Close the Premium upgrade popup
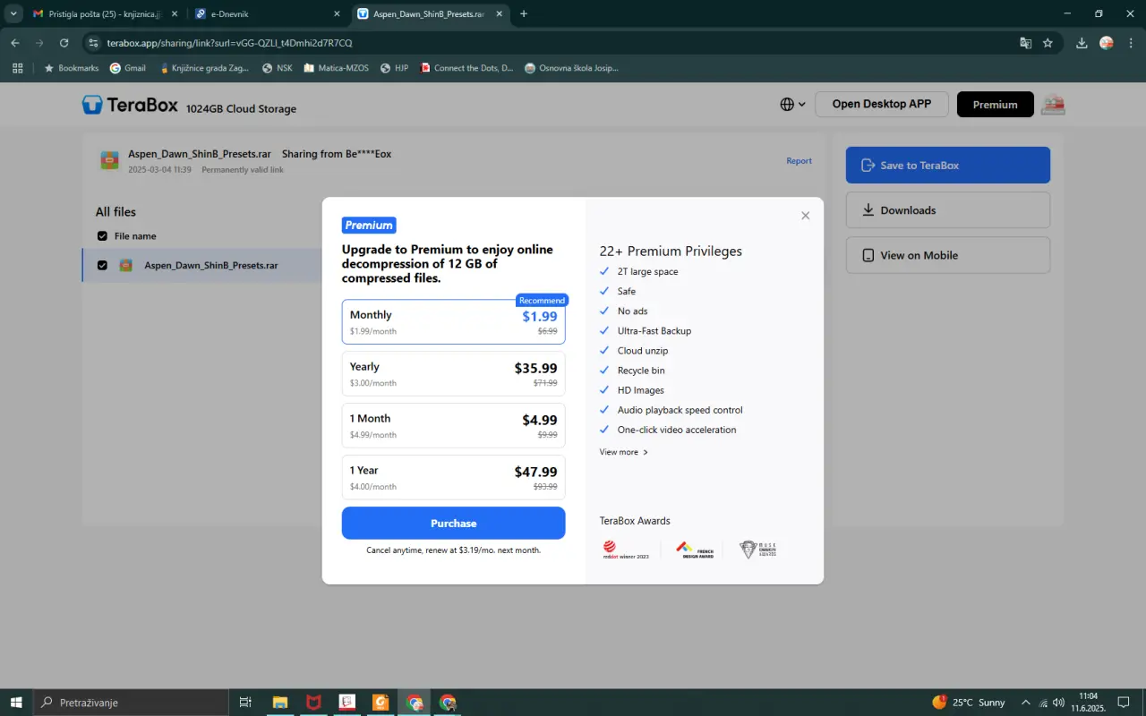Viewport: 1146px width, 716px height. point(805,216)
